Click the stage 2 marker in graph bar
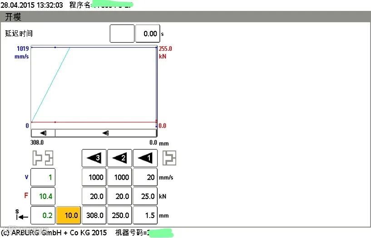Viewport: 371px width, 238px height. [x=105, y=133]
